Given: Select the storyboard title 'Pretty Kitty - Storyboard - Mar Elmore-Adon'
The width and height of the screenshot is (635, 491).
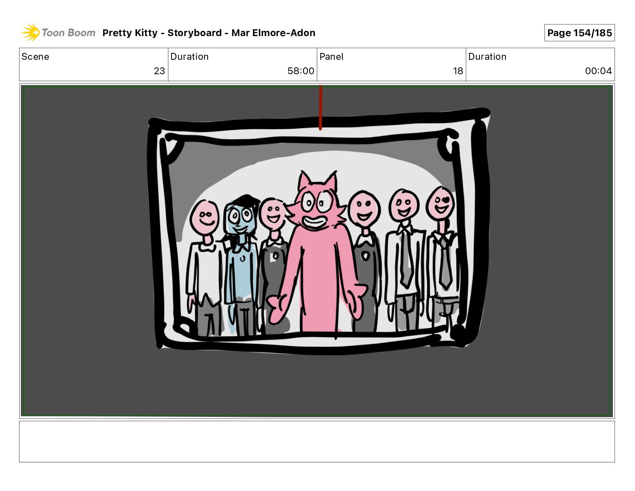Looking at the screenshot, I should 209,33.
